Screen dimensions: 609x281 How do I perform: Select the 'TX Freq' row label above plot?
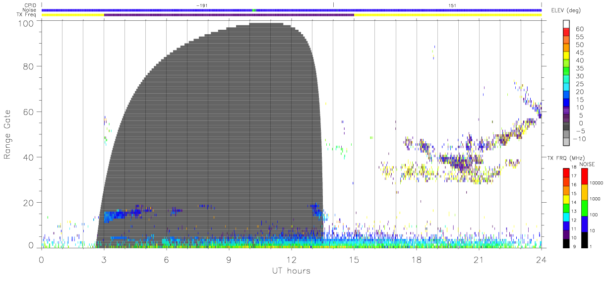[27, 15]
